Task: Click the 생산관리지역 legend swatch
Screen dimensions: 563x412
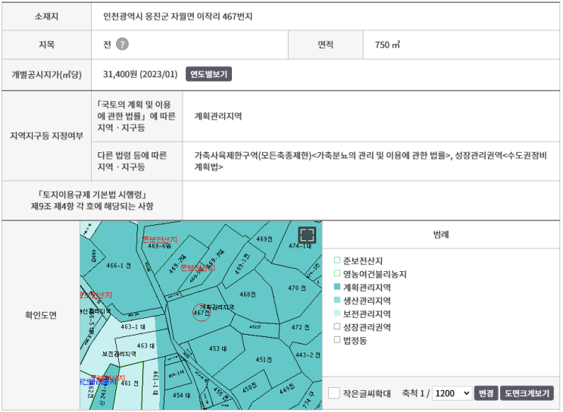Action: coord(336,300)
